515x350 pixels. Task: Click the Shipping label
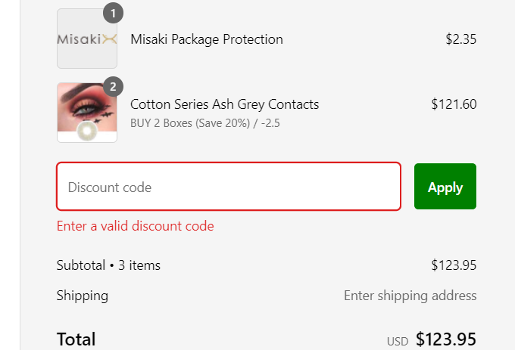(x=82, y=296)
